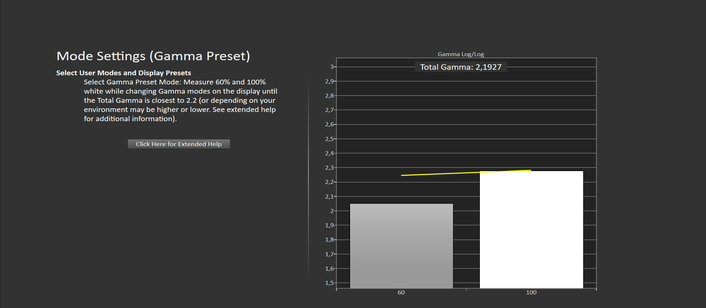Click the 'Click Here for Extended Help' button
Screen dimensions: 706x308
(179, 144)
